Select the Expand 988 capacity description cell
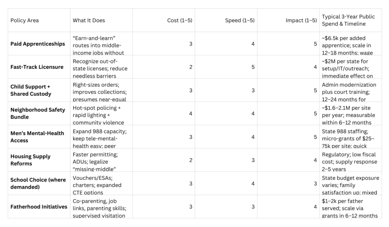The image size is (389, 227). (x=101, y=137)
